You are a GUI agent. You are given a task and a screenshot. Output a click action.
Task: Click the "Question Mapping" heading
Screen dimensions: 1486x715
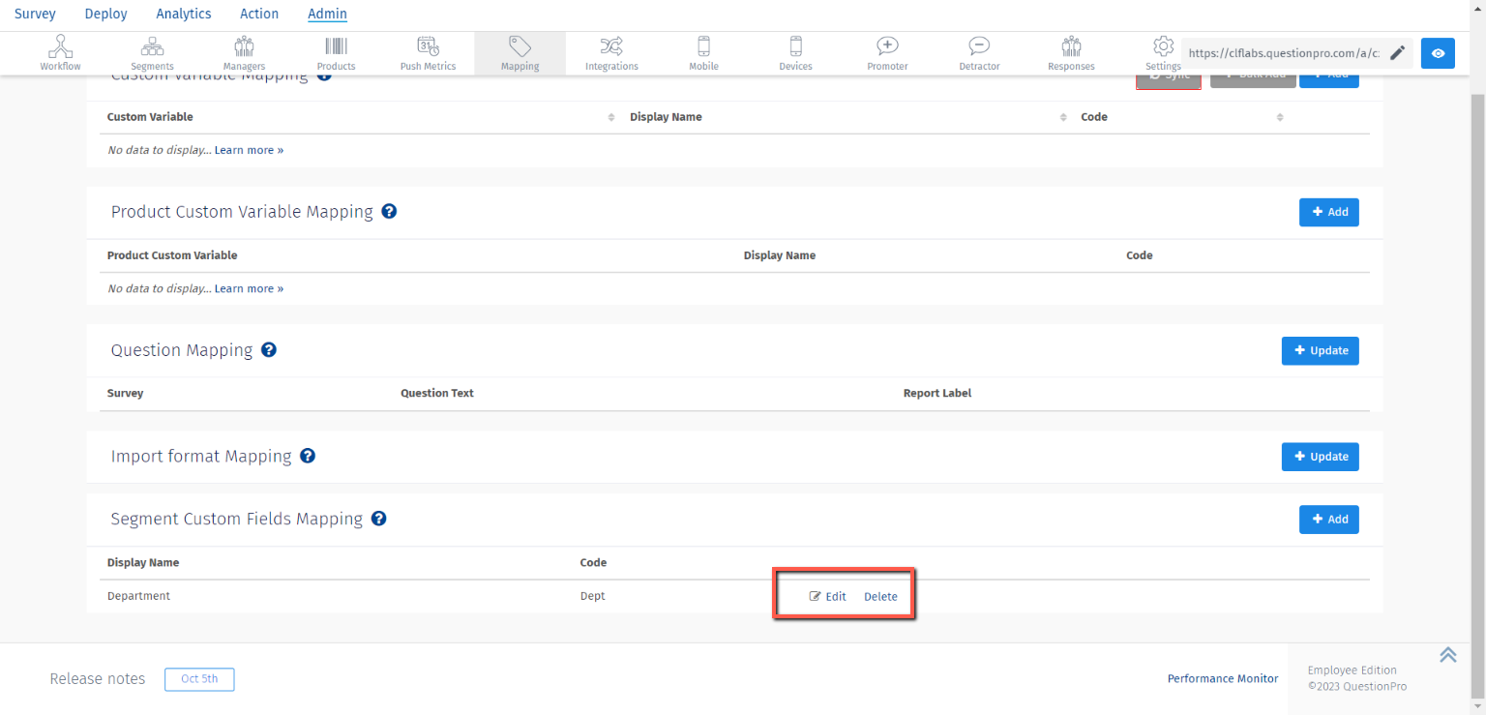pyautogui.click(x=182, y=349)
